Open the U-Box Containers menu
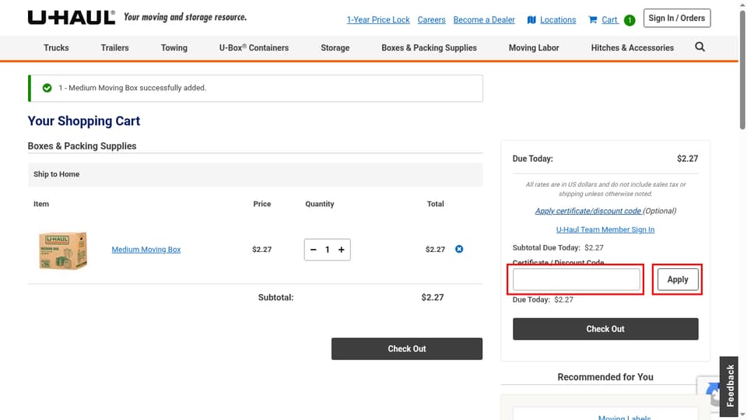 254,47
